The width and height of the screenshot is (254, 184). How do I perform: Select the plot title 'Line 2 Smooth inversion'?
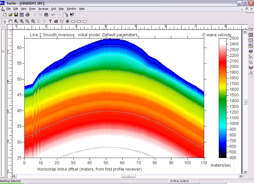tap(84, 35)
